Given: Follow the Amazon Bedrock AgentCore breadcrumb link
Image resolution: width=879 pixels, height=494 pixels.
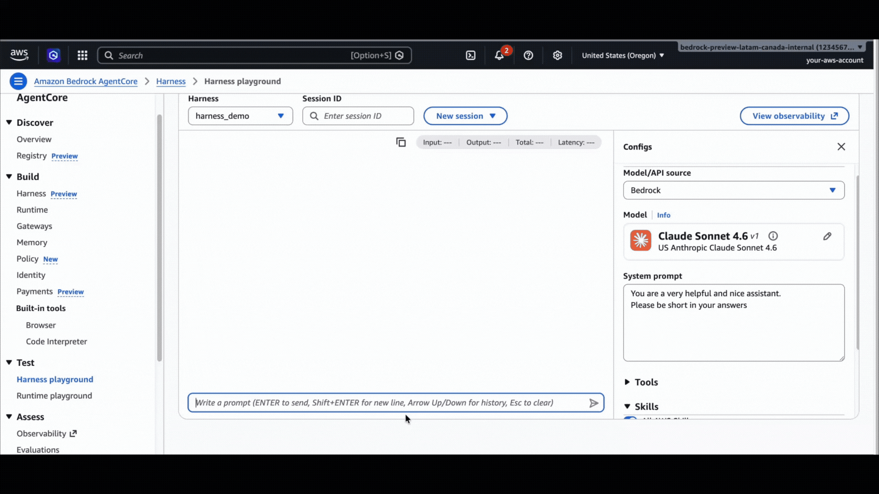Looking at the screenshot, I should click(x=86, y=81).
